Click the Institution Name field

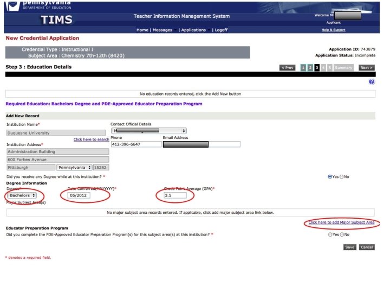(56, 133)
